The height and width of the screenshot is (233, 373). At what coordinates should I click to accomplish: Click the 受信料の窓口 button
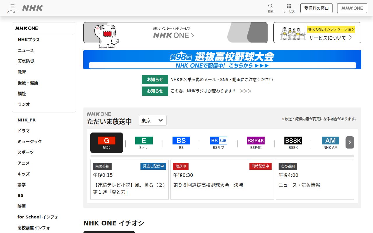coord(316,8)
